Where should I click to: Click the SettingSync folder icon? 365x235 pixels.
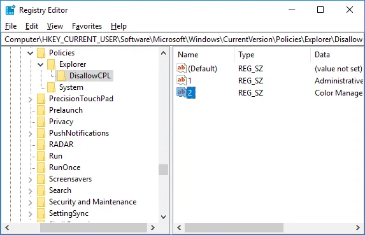pyautogui.click(x=41, y=213)
